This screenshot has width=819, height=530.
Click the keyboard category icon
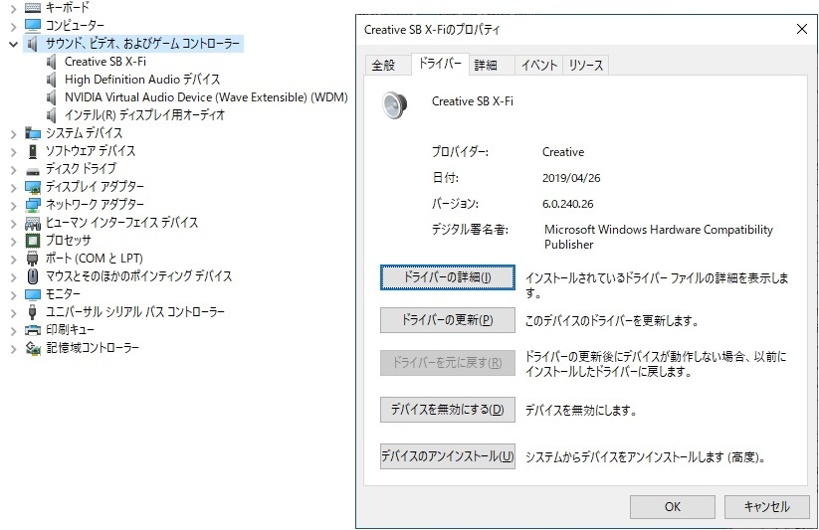coord(33,7)
